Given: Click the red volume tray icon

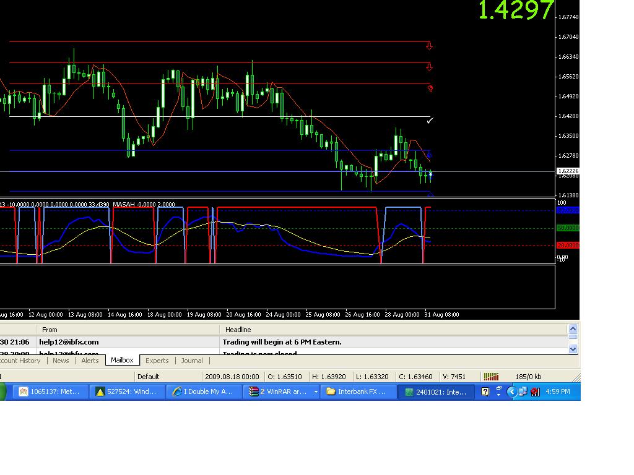Looking at the screenshot, I should click(536, 392).
